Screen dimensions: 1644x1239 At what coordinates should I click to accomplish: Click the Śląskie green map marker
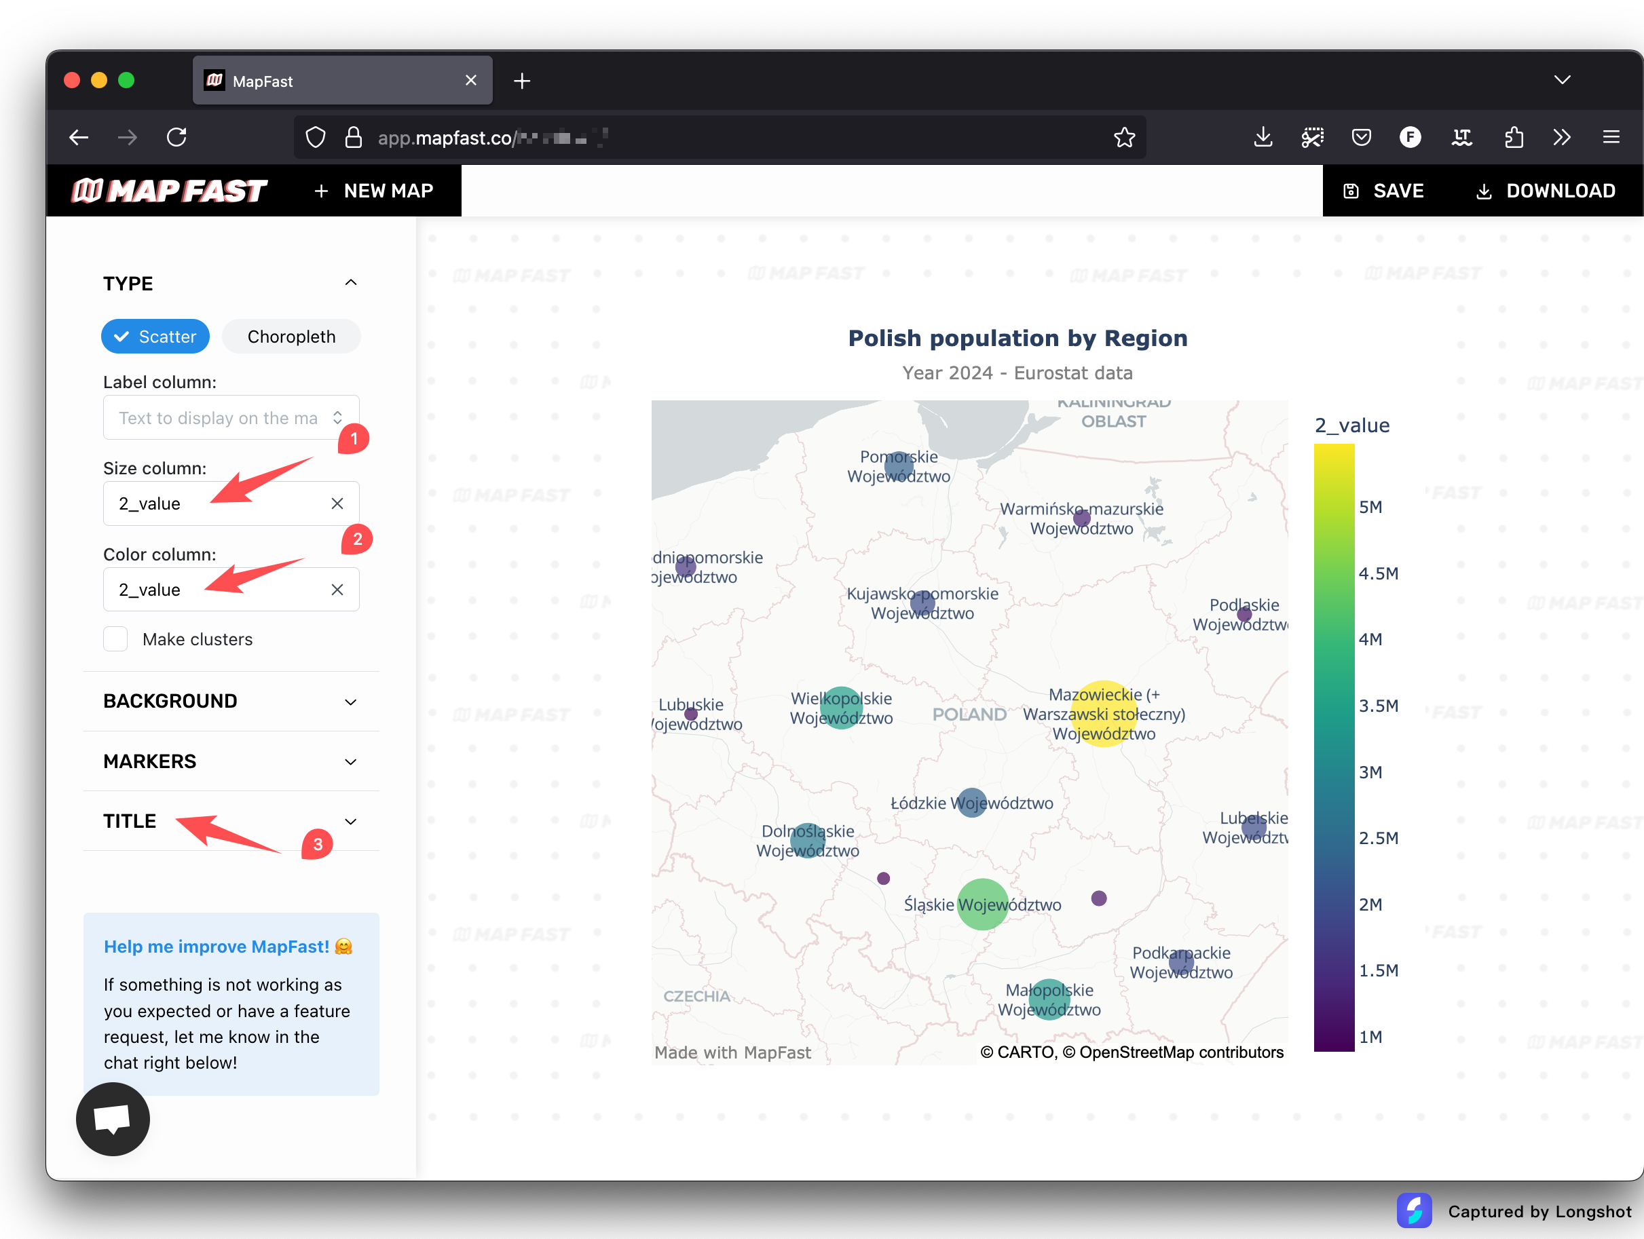click(983, 904)
